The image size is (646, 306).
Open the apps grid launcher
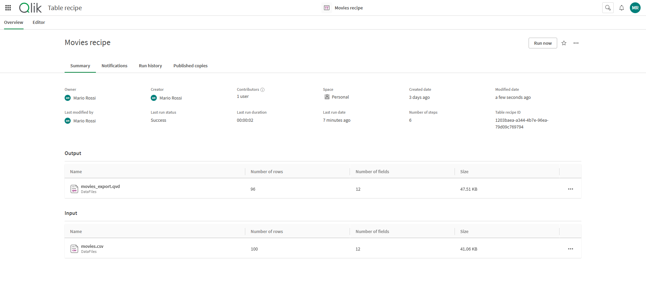[8, 8]
